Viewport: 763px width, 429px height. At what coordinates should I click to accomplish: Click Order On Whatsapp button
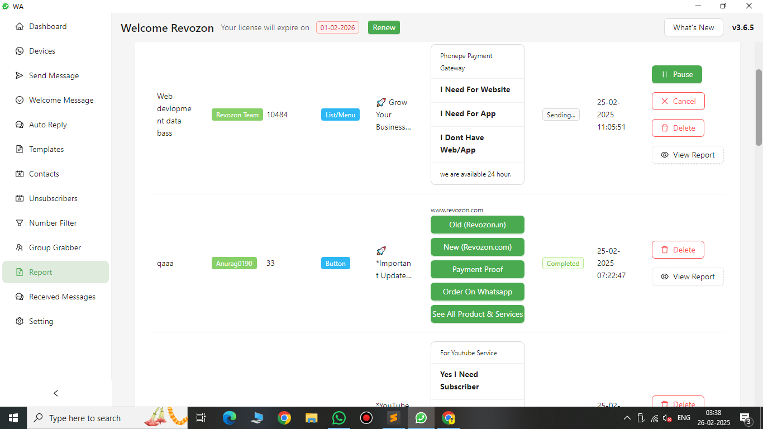[x=478, y=292]
